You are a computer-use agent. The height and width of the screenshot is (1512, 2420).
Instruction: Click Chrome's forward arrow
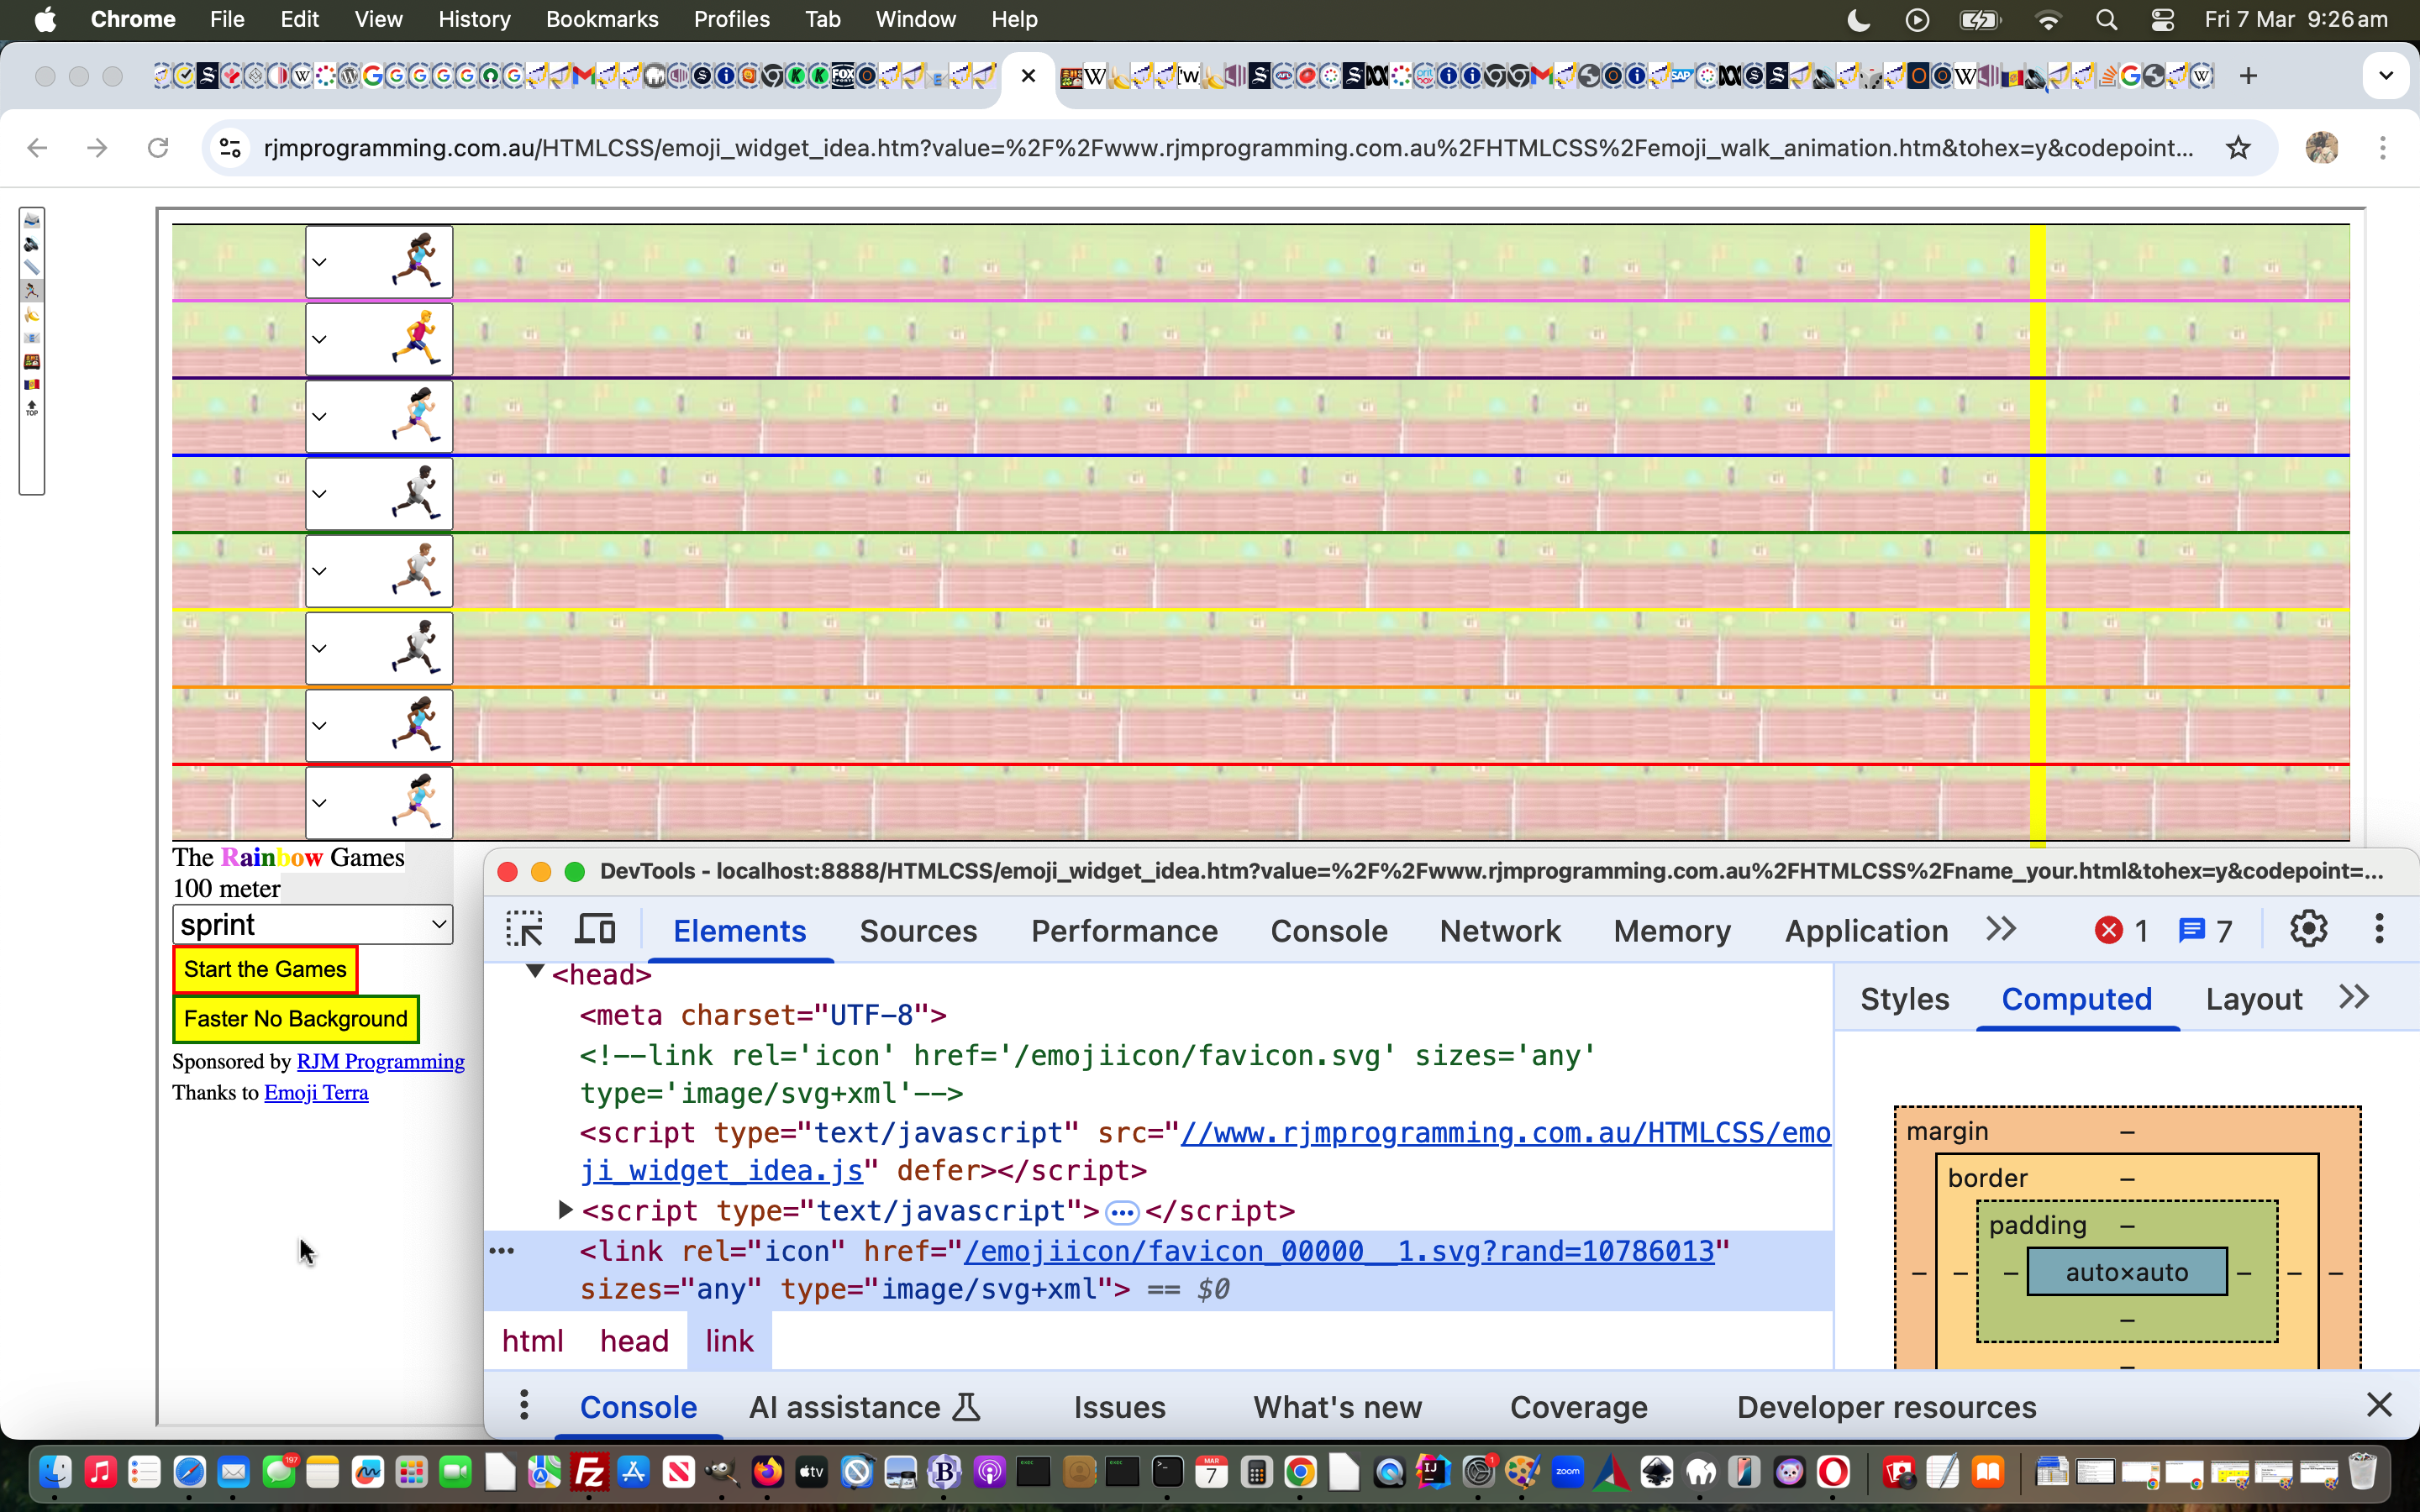click(x=97, y=148)
